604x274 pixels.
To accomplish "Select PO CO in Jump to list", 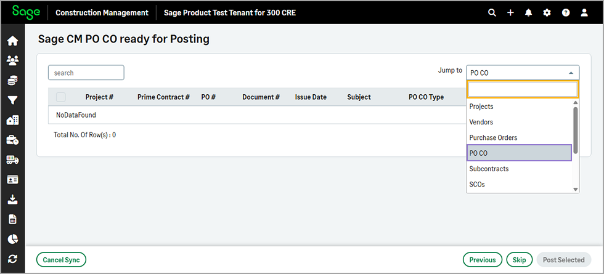I will tap(519, 153).
